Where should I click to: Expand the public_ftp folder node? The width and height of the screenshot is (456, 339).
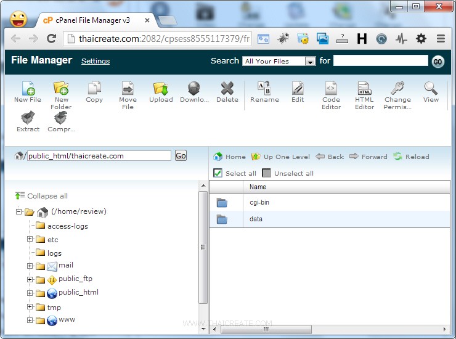(x=30, y=279)
